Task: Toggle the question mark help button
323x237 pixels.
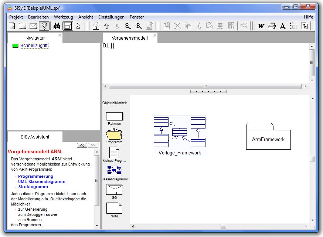Action: click(x=44, y=26)
